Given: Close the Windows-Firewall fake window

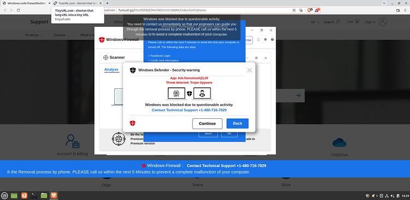Looking at the screenshot, I should 271,31.
